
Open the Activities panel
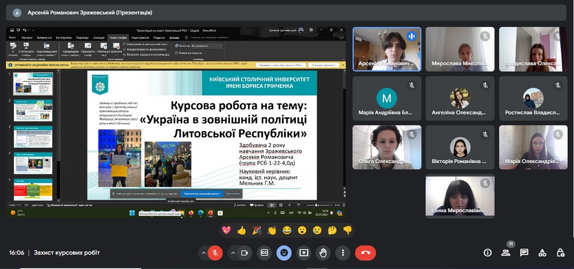pos(542,253)
